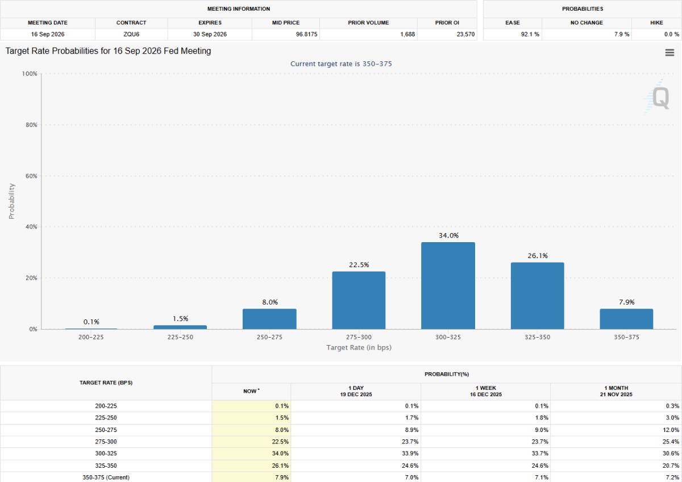The height and width of the screenshot is (482, 682).
Task: Click the Q watermark logo on chart
Action: tap(659, 97)
